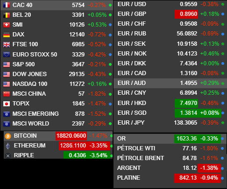Click the Ethereum diamond logo icon
The image size is (227, 189).
tap(8, 146)
